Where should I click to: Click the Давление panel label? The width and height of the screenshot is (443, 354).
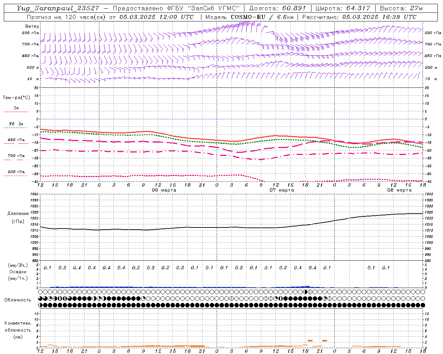point(18,214)
